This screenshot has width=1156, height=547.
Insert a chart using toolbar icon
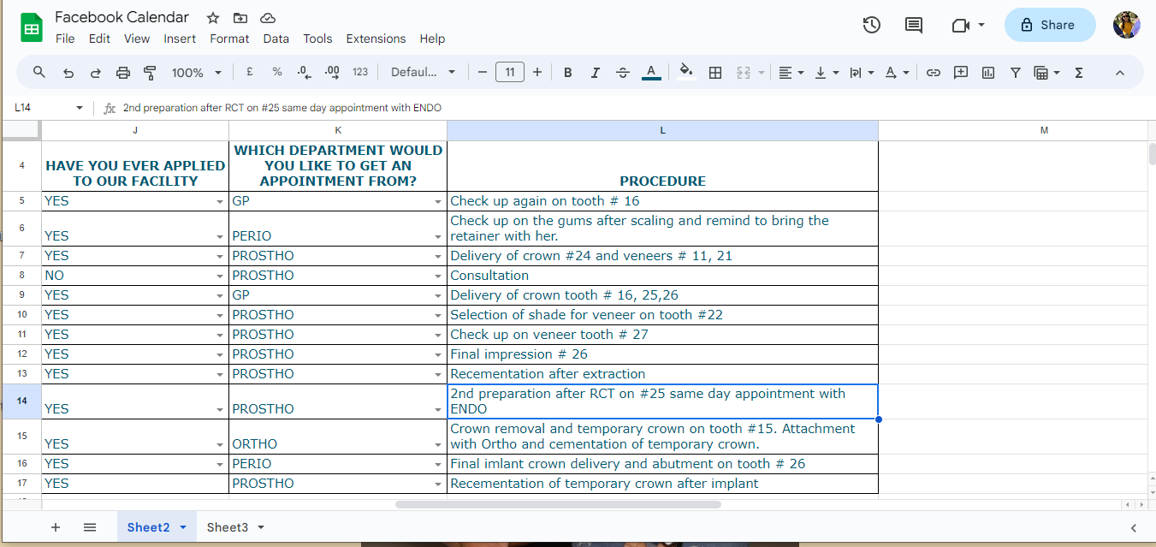(988, 73)
